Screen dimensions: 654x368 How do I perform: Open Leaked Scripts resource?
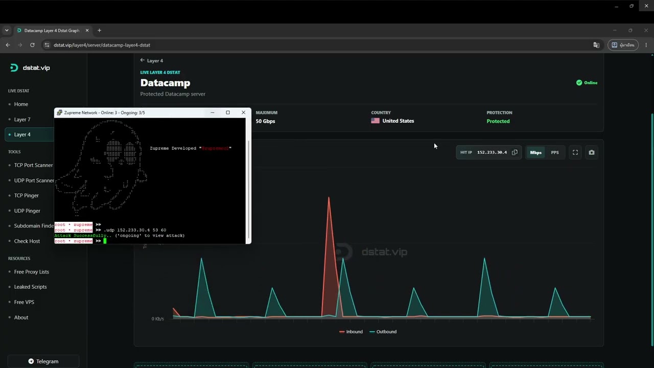click(30, 287)
